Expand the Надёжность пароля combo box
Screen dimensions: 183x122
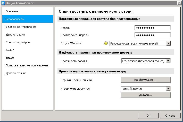(146, 61)
